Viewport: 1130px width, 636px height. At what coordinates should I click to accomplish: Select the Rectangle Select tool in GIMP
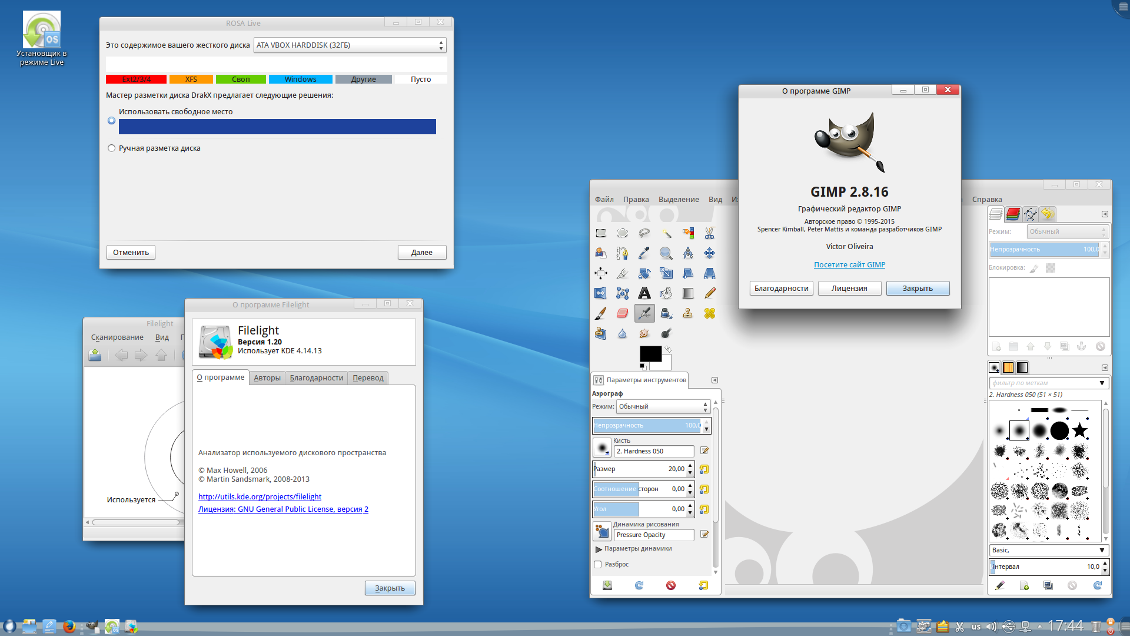[601, 233]
